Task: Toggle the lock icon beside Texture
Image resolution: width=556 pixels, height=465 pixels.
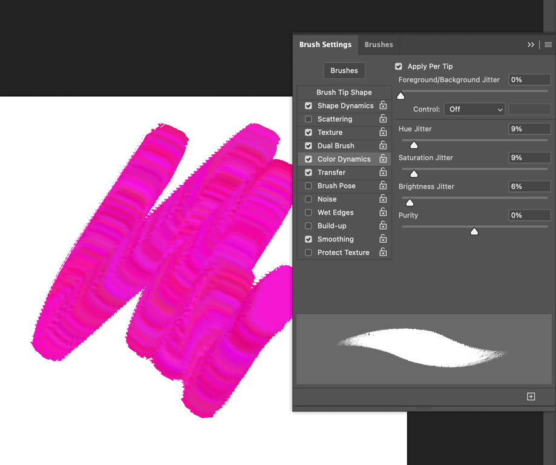Action: 383,132
